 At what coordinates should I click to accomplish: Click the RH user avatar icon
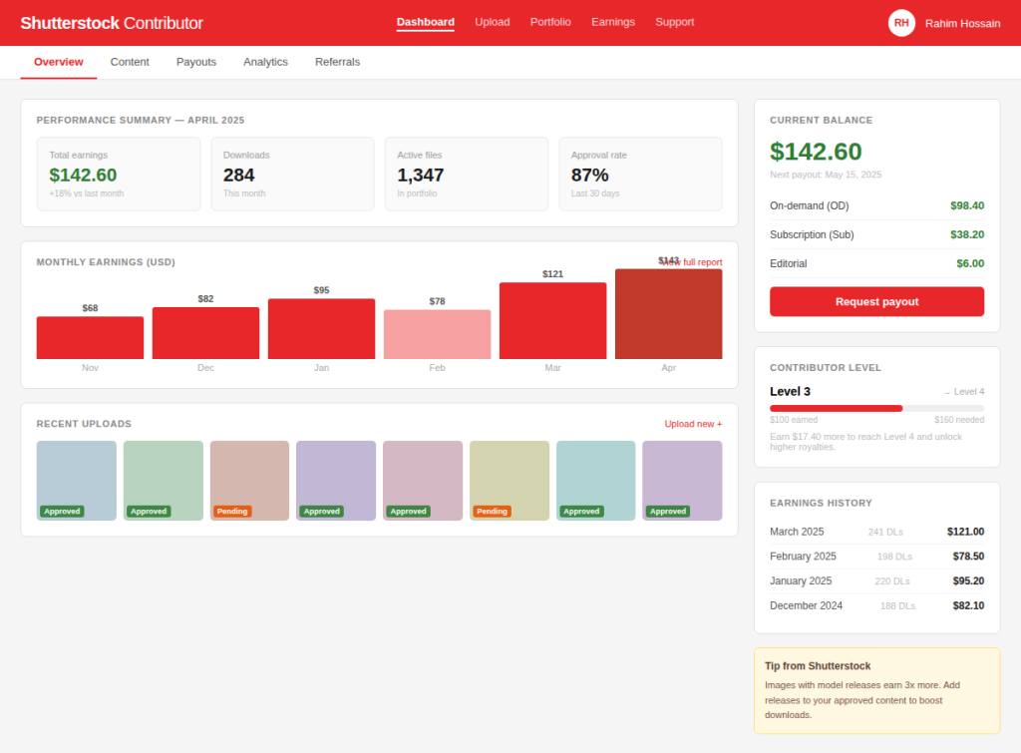901,23
